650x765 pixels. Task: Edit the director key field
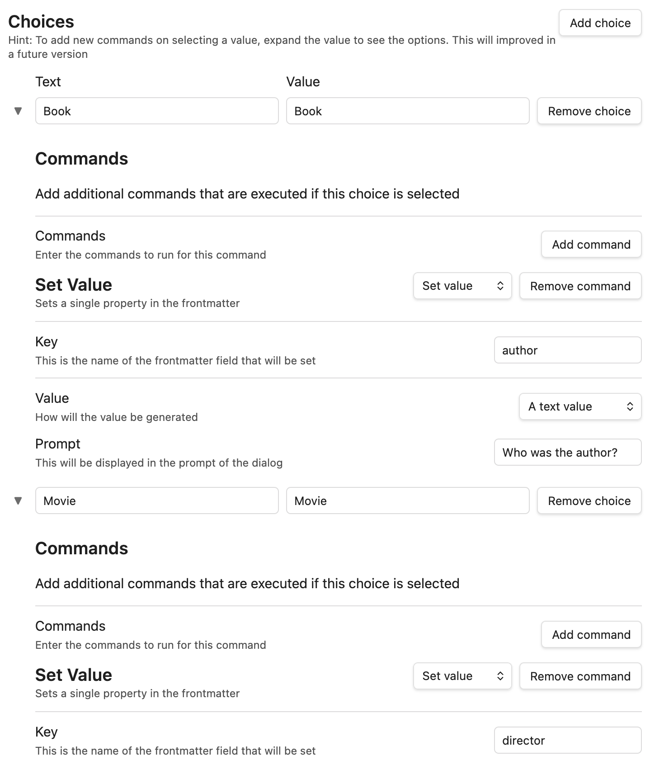(568, 740)
